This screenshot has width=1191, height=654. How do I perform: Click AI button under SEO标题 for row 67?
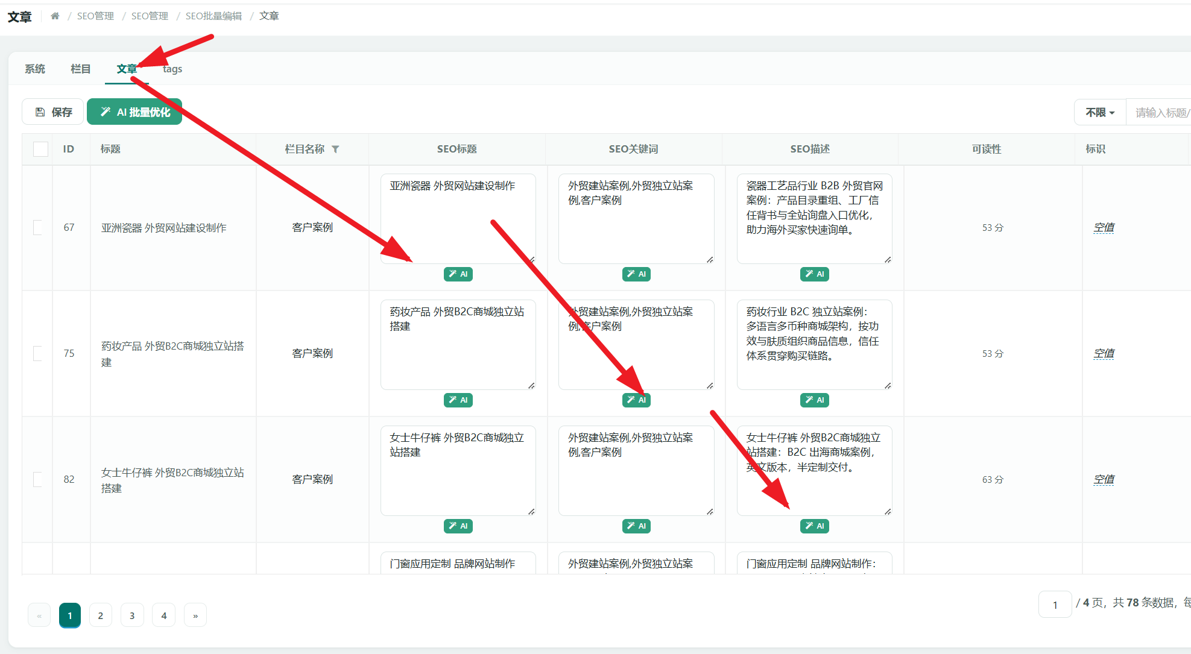pyautogui.click(x=458, y=274)
